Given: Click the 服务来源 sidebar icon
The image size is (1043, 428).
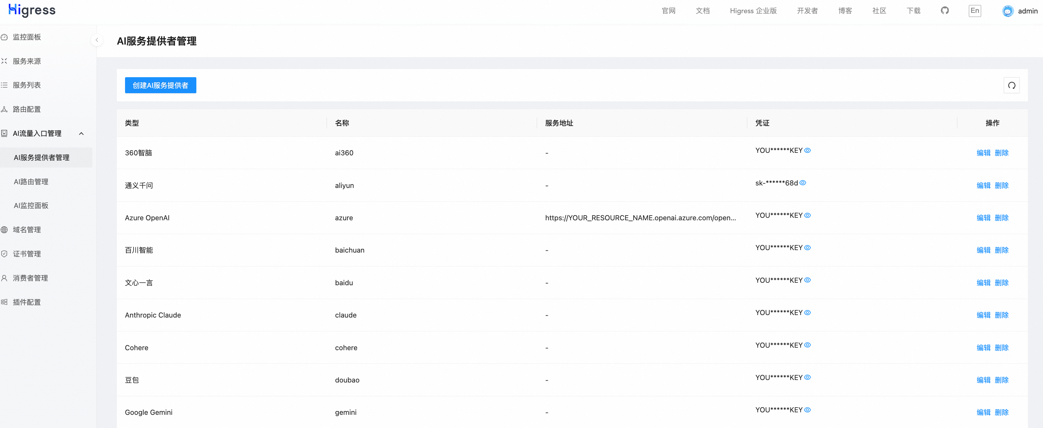Looking at the screenshot, I should click(x=4, y=61).
